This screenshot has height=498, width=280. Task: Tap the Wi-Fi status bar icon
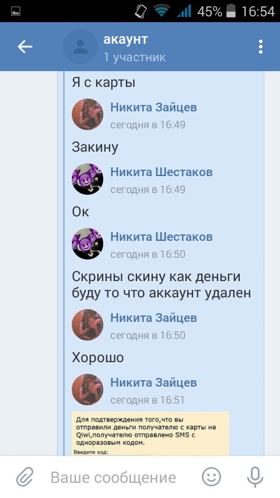tap(161, 12)
